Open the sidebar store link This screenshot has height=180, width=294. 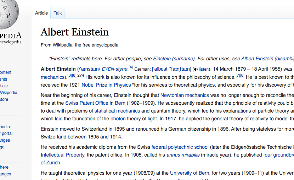(4, 99)
